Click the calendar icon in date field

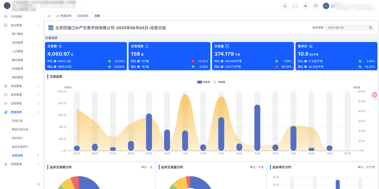pyautogui.click(x=370, y=28)
